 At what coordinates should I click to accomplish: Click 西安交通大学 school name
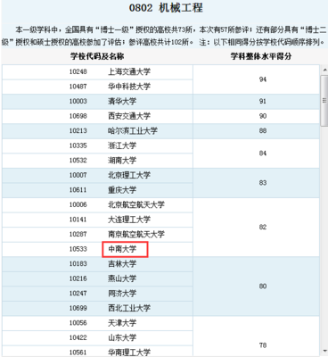point(129,116)
